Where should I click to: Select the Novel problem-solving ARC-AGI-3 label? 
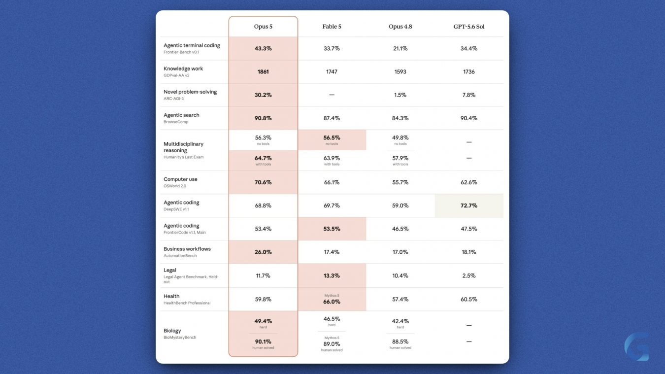coord(190,95)
